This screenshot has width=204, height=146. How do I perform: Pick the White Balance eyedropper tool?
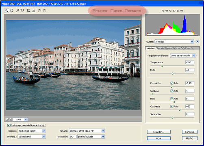click(17, 11)
